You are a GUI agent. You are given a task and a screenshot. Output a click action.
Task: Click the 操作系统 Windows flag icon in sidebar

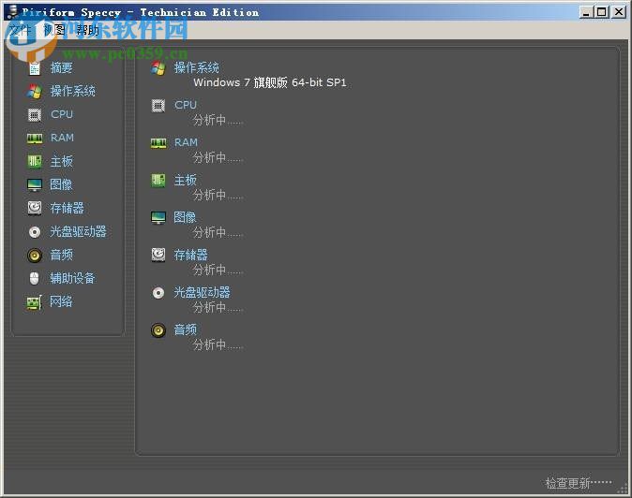pyautogui.click(x=35, y=92)
